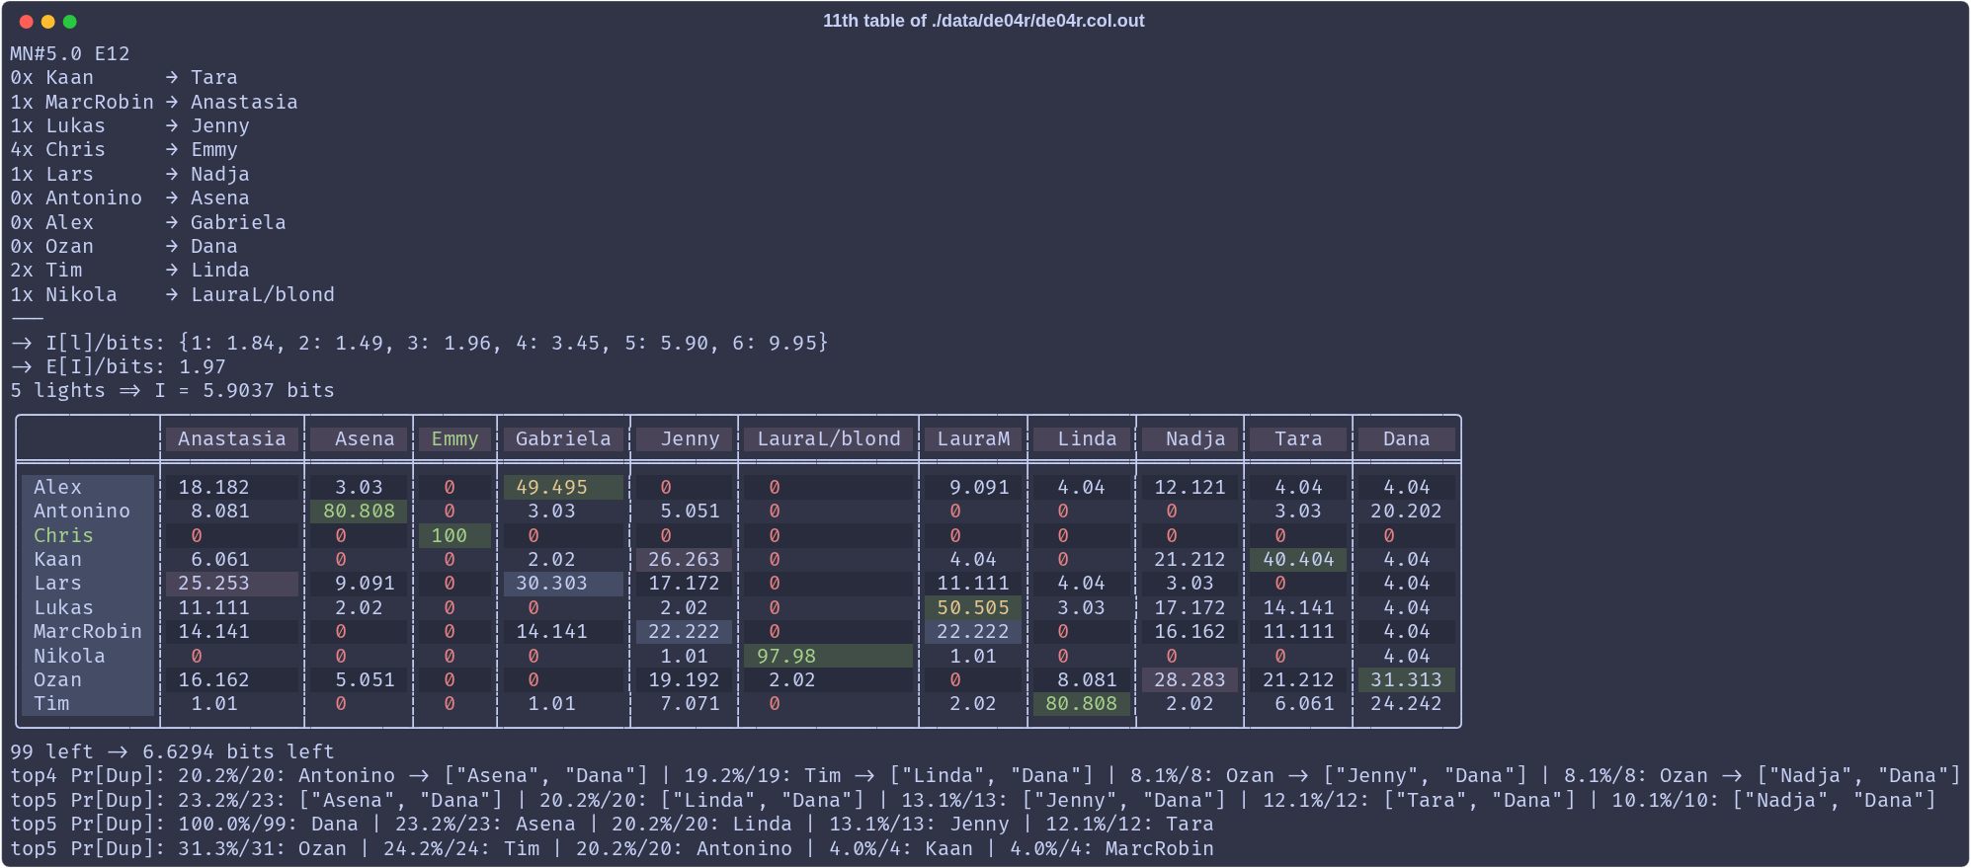Select the Nadja column header
1971x868 pixels.
(1191, 438)
